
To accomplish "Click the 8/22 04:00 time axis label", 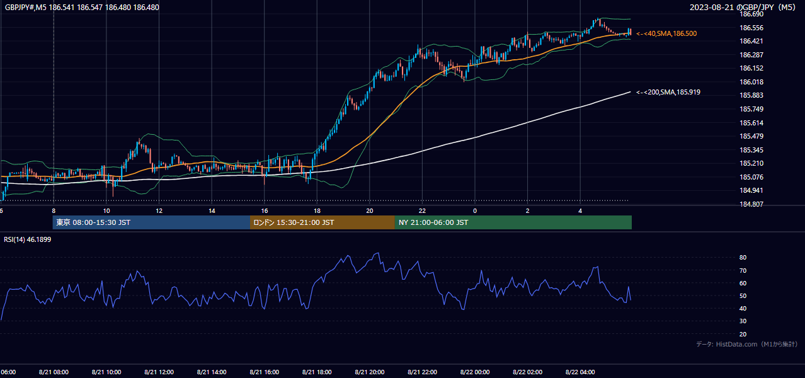I will [x=580, y=372].
